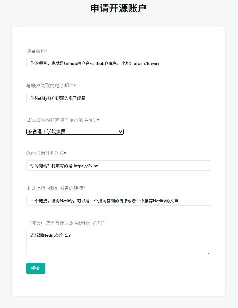This screenshot has height=308, width=238.
Task: Click the 请选择您的开源项目使用的许可证 label
Action: click(62, 120)
